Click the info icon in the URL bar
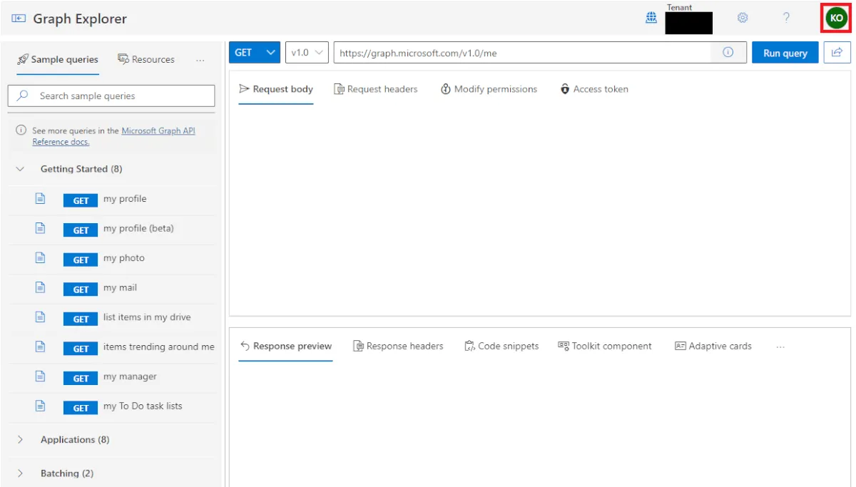The height and width of the screenshot is (487, 856). (x=728, y=52)
